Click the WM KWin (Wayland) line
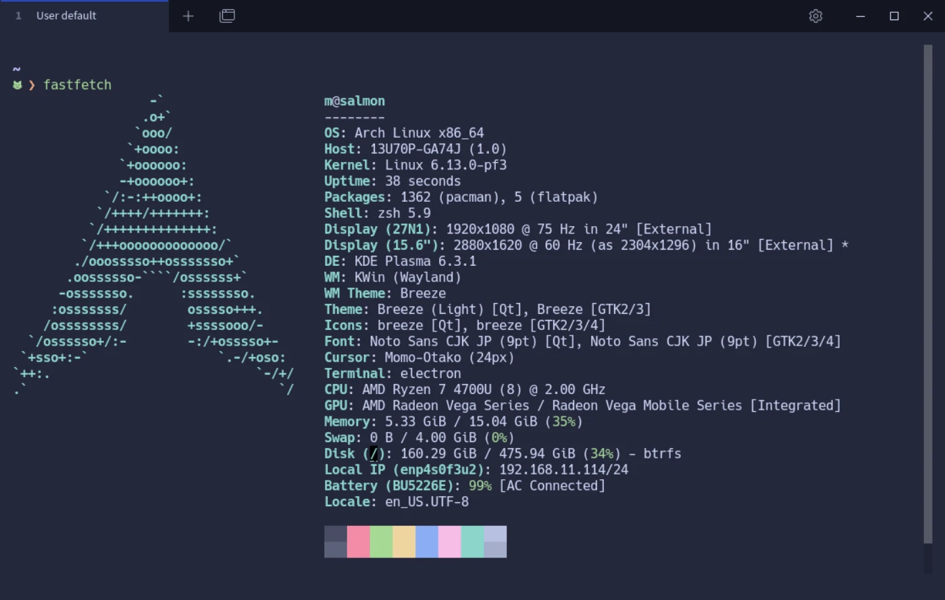Image resolution: width=945 pixels, height=600 pixels. (x=392, y=277)
